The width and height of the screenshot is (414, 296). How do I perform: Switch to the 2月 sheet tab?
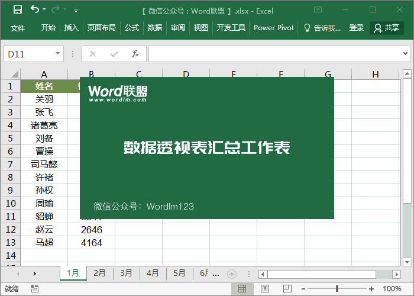[99, 273]
